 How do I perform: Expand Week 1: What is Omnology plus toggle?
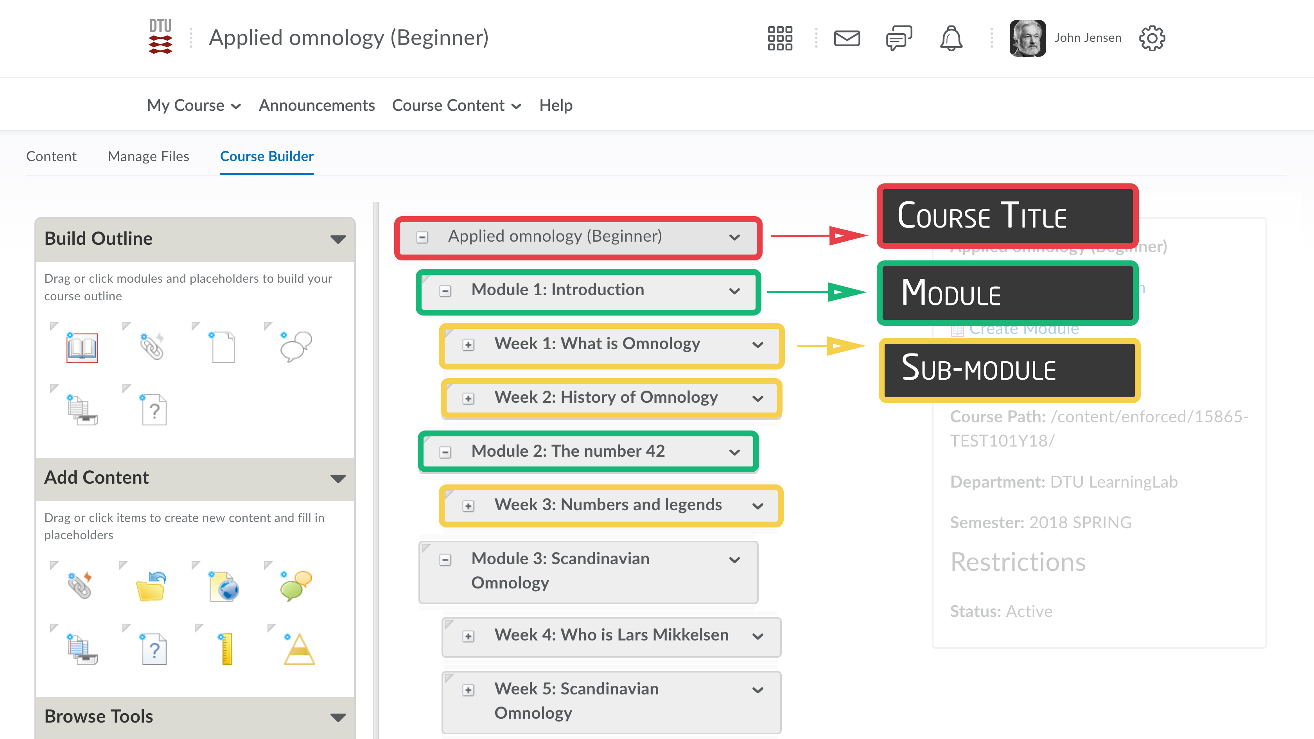coord(468,345)
